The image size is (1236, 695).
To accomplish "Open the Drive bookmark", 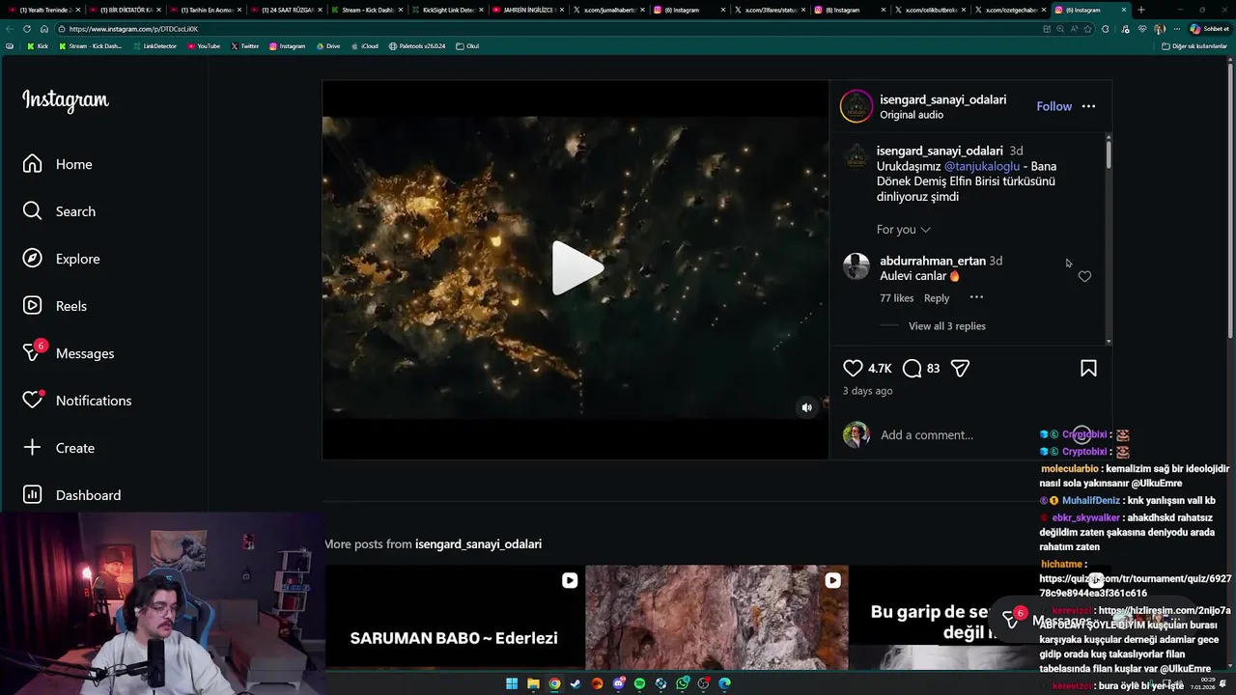I will pos(328,46).
